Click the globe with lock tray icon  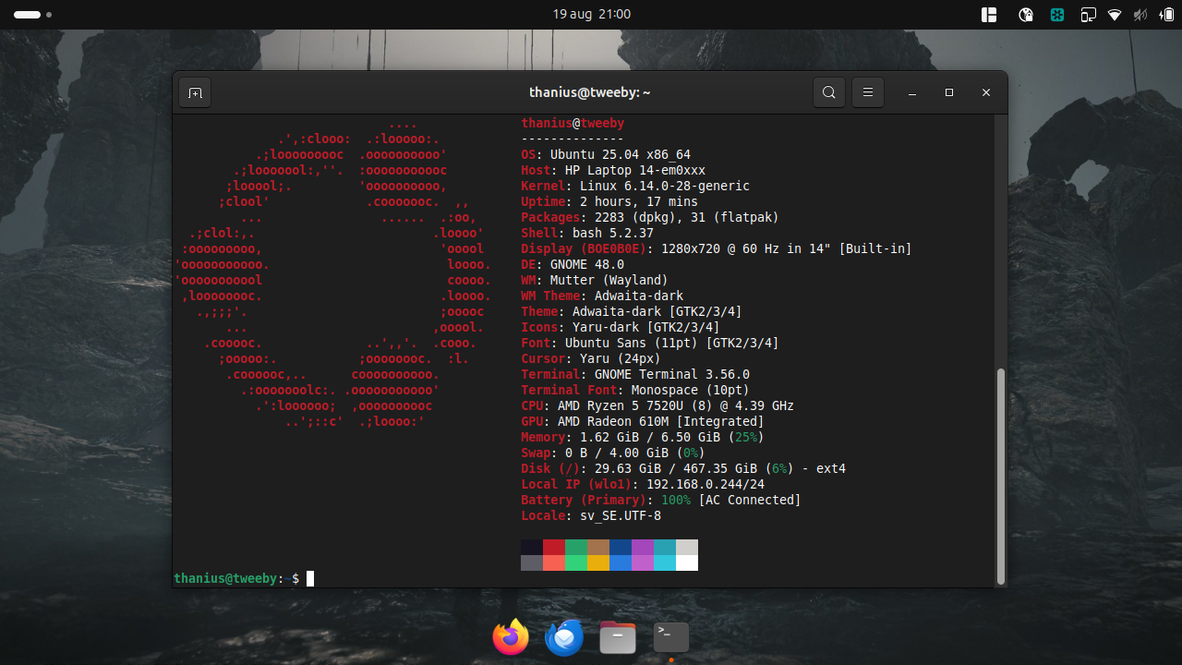tap(1026, 15)
